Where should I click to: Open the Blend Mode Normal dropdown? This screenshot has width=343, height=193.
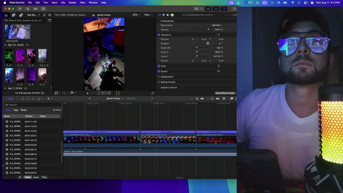click(217, 25)
